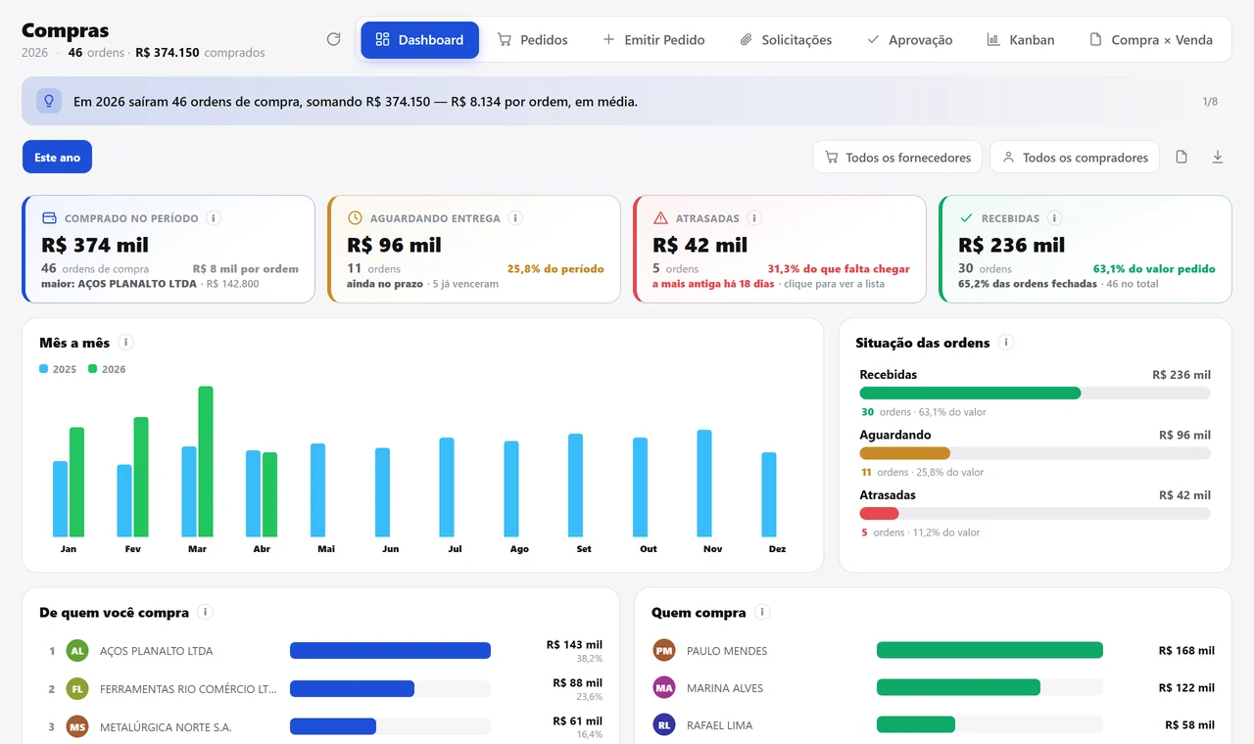Click the RL avatar for Rafael Lima
Screen dimensions: 1254x744
(x=664, y=724)
